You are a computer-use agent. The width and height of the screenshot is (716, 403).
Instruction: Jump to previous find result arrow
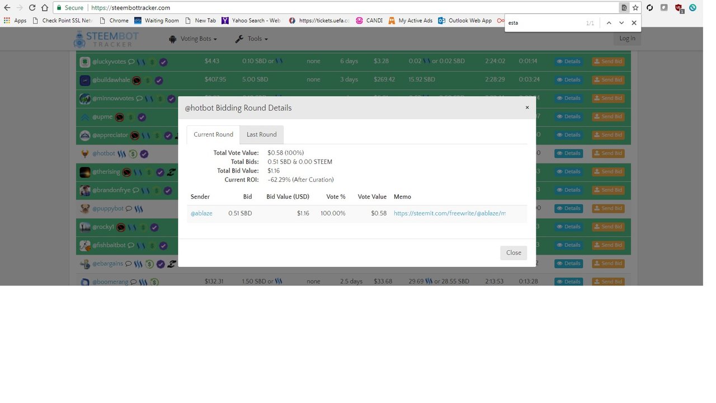coord(609,23)
